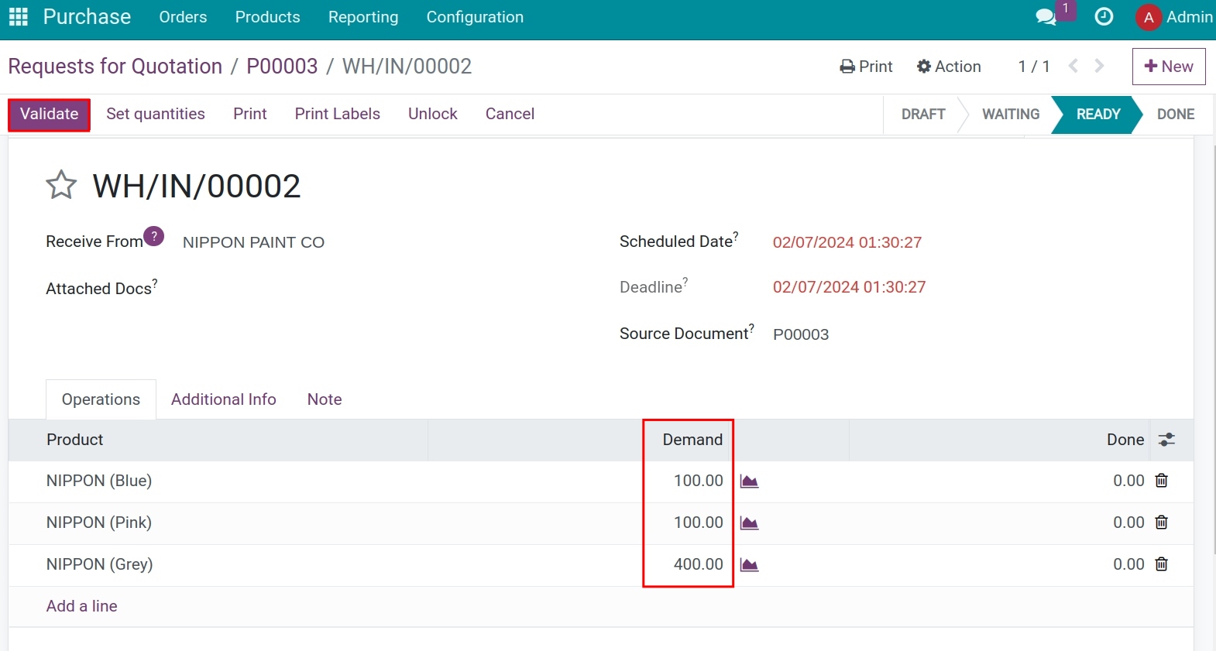Select the NIPPON (Grey) product cell
Viewport: 1216px width, 651px height.
click(100, 564)
